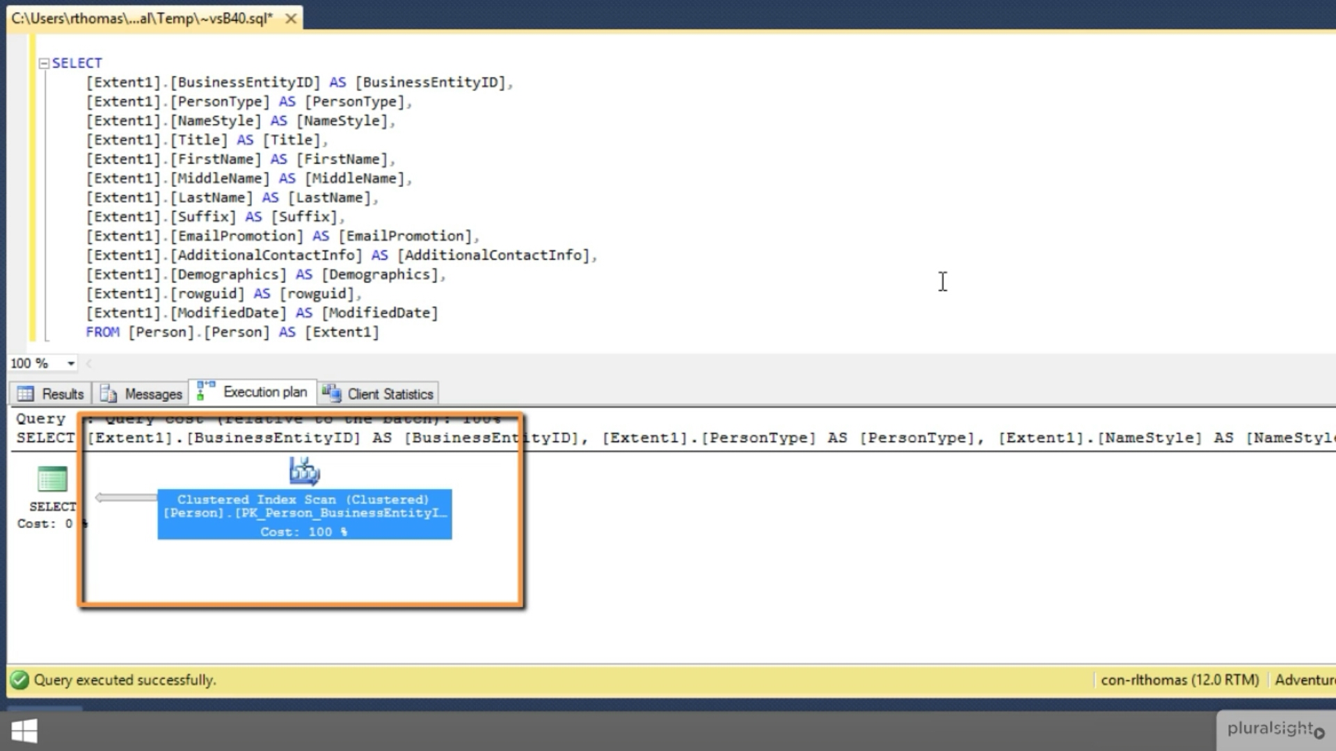This screenshot has height=751, width=1336.
Task: Switch to the Messages tab
Action: (141, 394)
